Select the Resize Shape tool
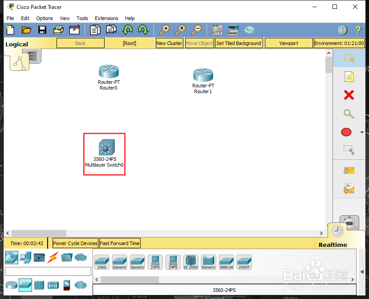 [349, 150]
